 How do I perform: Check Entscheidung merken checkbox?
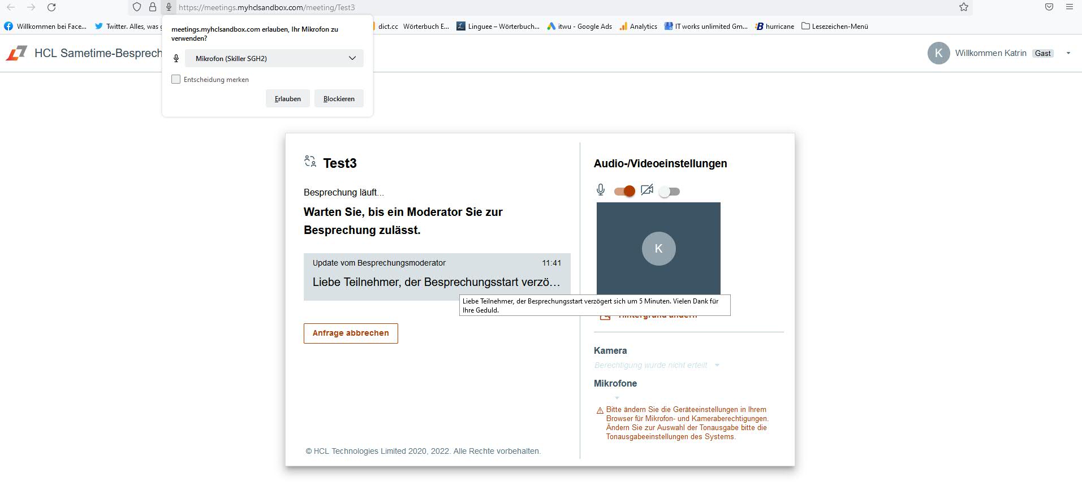coord(176,79)
